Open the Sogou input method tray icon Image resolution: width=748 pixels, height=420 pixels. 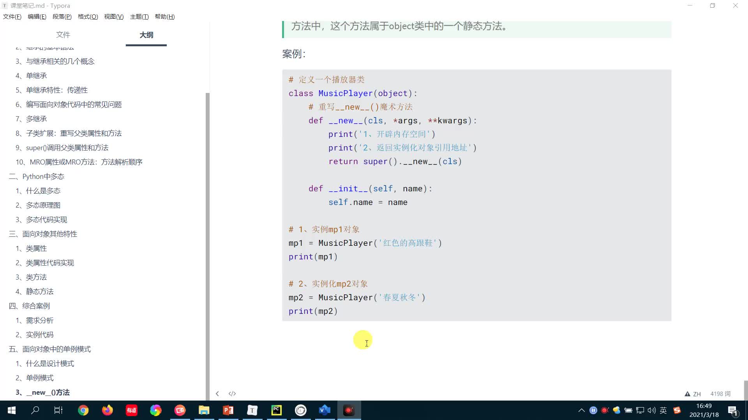pos(677,410)
